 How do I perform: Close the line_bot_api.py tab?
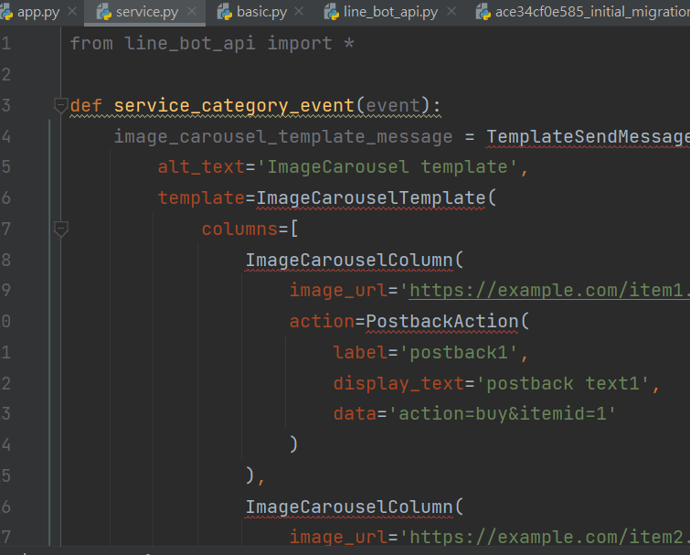451,12
